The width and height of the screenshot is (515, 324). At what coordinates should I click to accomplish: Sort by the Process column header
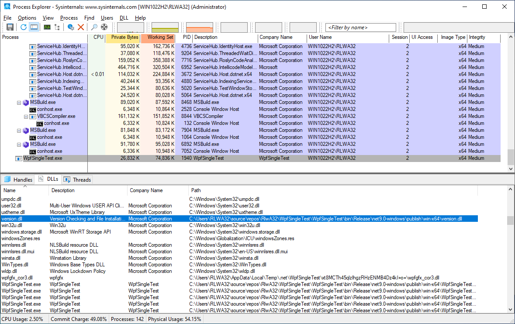(44, 38)
